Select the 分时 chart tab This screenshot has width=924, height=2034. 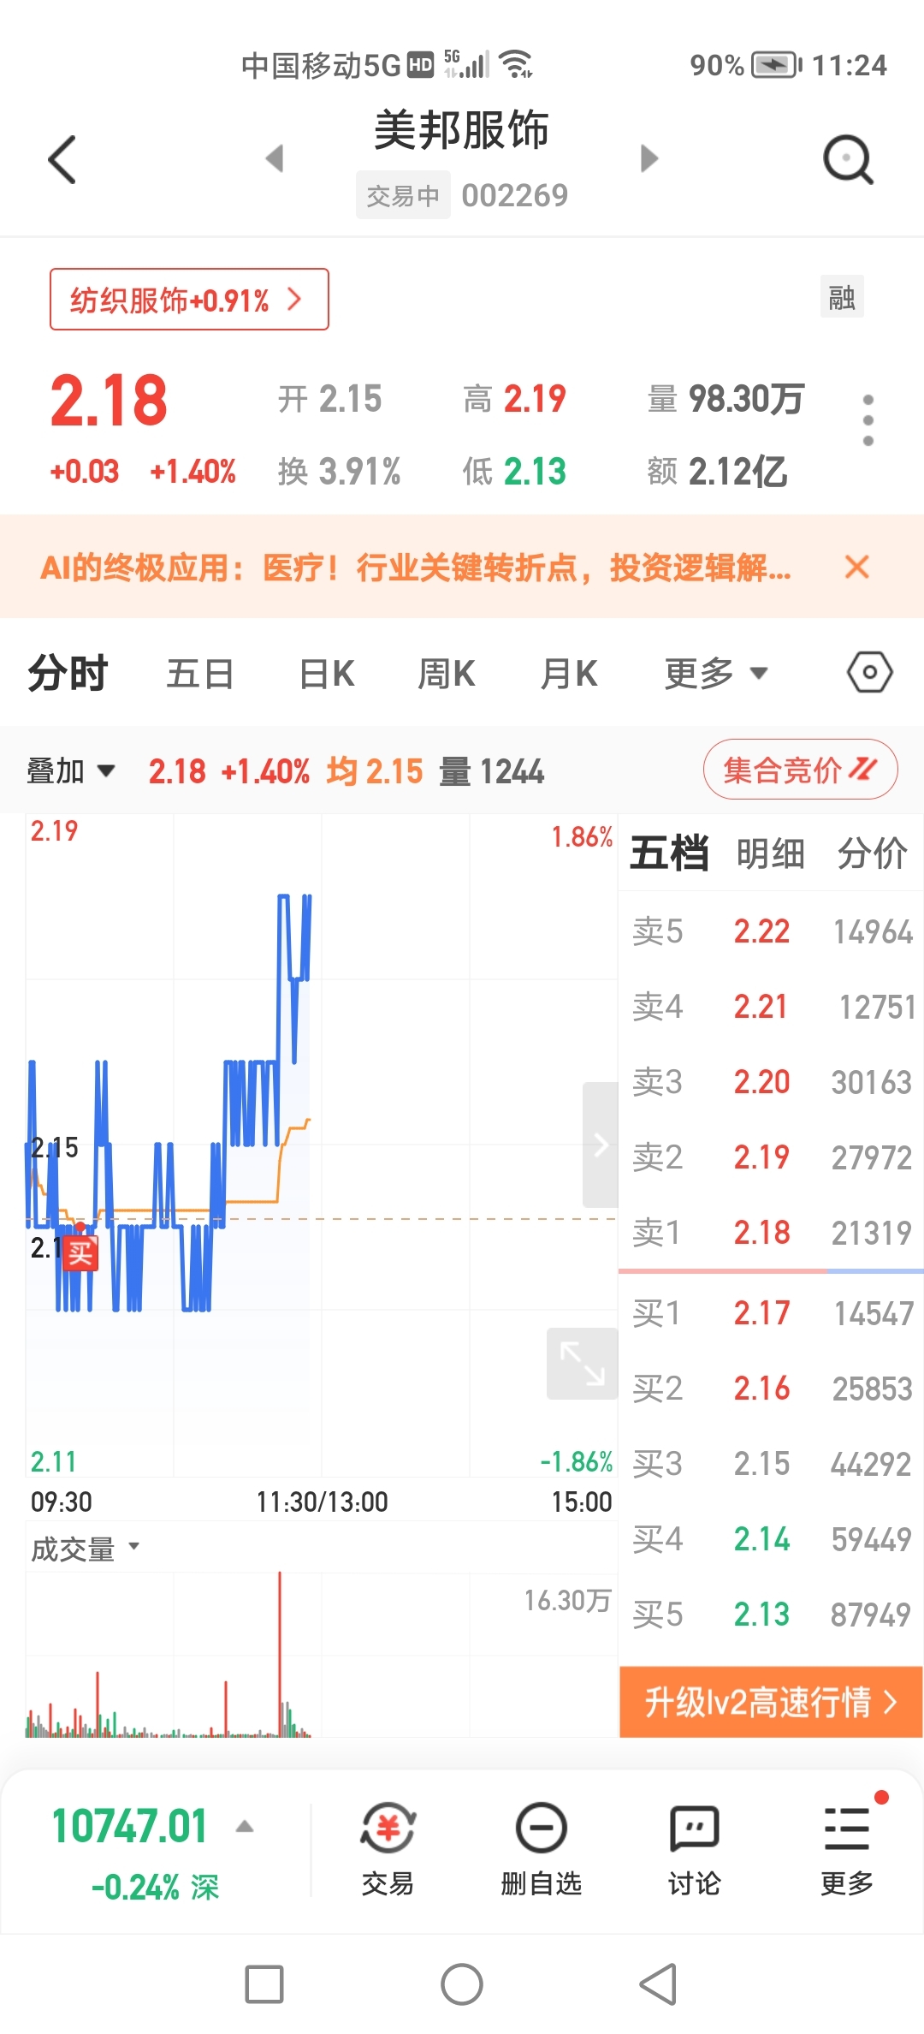click(x=68, y=673)
